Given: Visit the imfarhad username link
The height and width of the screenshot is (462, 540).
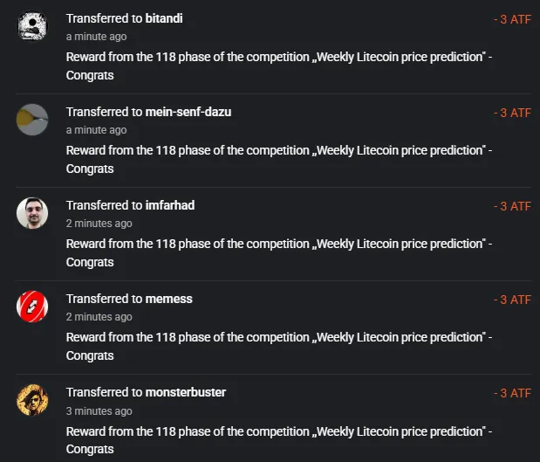Looking at the screenshot, I should [x=170, y=205].
